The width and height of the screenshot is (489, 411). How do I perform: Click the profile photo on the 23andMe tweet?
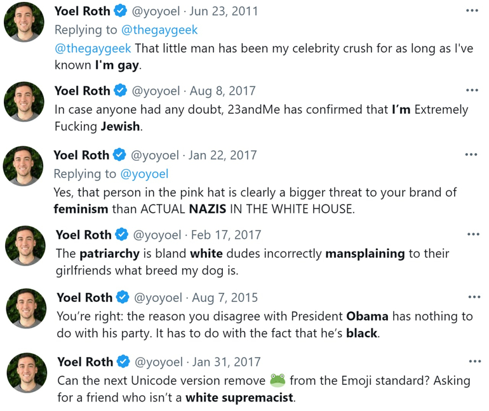(x=24, y=102)
